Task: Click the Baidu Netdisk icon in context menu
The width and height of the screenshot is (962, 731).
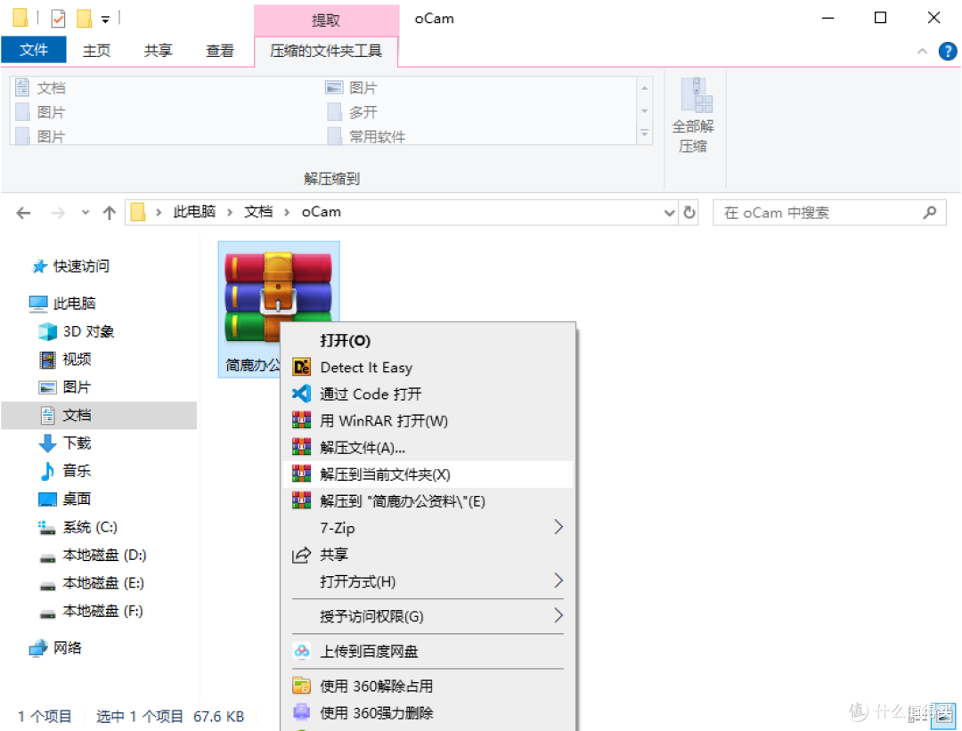Action: click(301, 651)
